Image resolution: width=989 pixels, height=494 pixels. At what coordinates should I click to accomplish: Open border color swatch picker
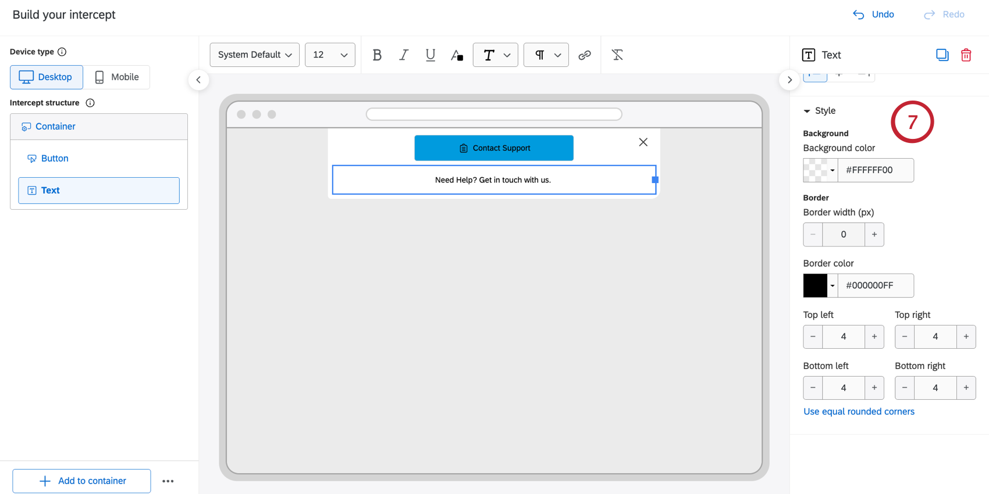(820, 285)
